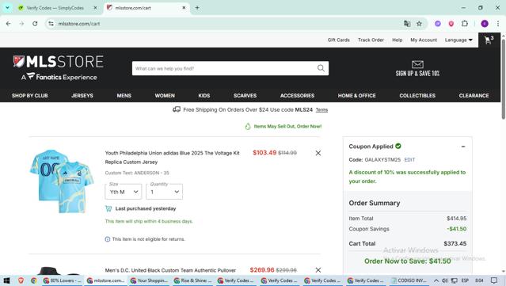Close the mlsstore.com/cart tab
Screen dimensions: 506x286
tap(184, 8)
